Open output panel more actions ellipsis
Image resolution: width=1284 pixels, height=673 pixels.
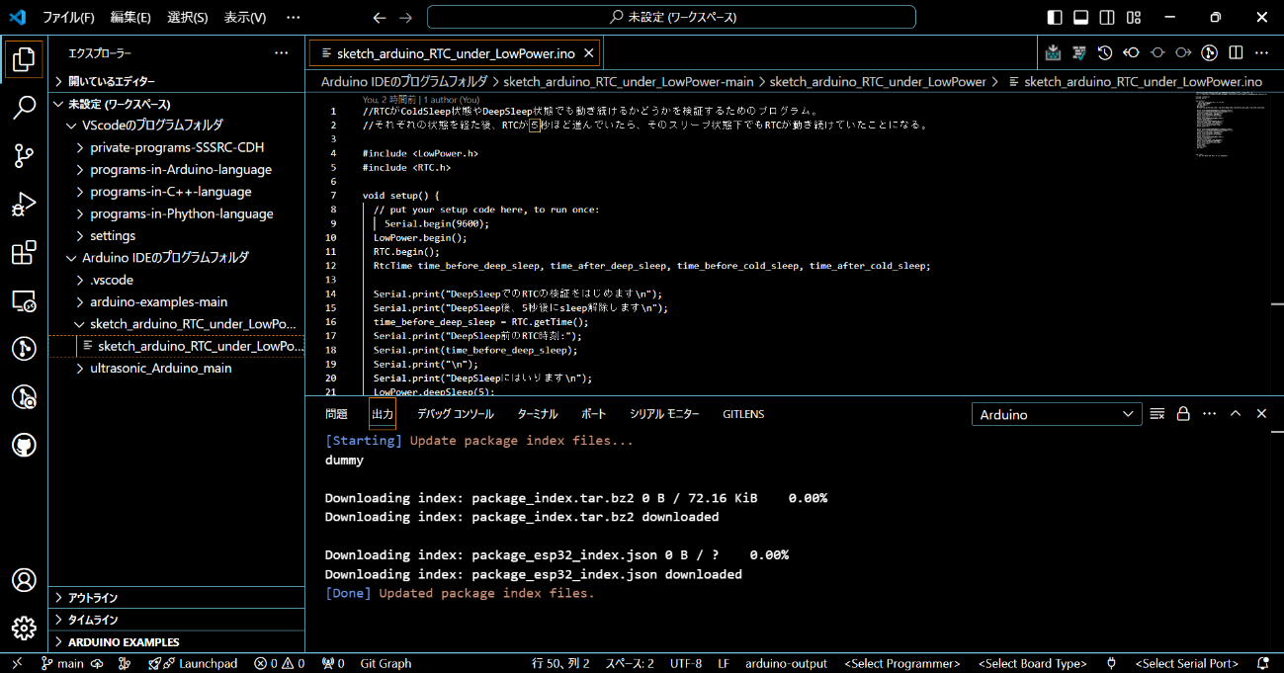1209,414
